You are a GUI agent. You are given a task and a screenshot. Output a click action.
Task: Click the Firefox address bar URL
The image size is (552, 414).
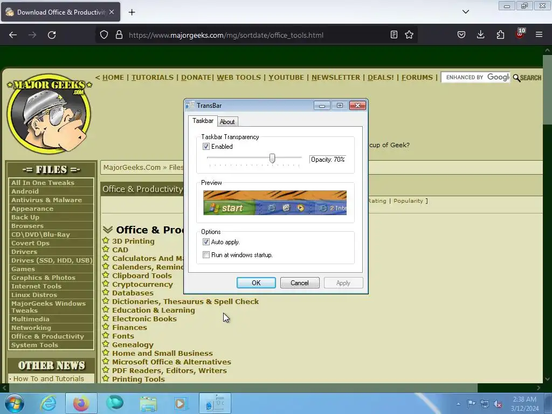(x=226, y=35)
